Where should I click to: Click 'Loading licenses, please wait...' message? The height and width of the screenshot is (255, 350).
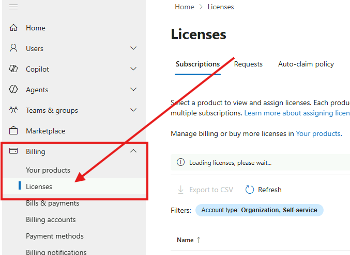pos(230,163)
